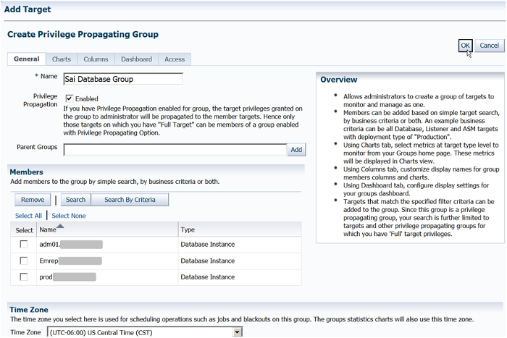Go to the Dashboard tab
Image resolution: width=507 pixels, height=338 pixels.
click(x=136, y=59)
